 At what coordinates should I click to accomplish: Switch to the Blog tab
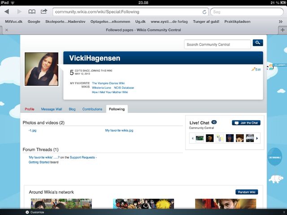(72, 109)
